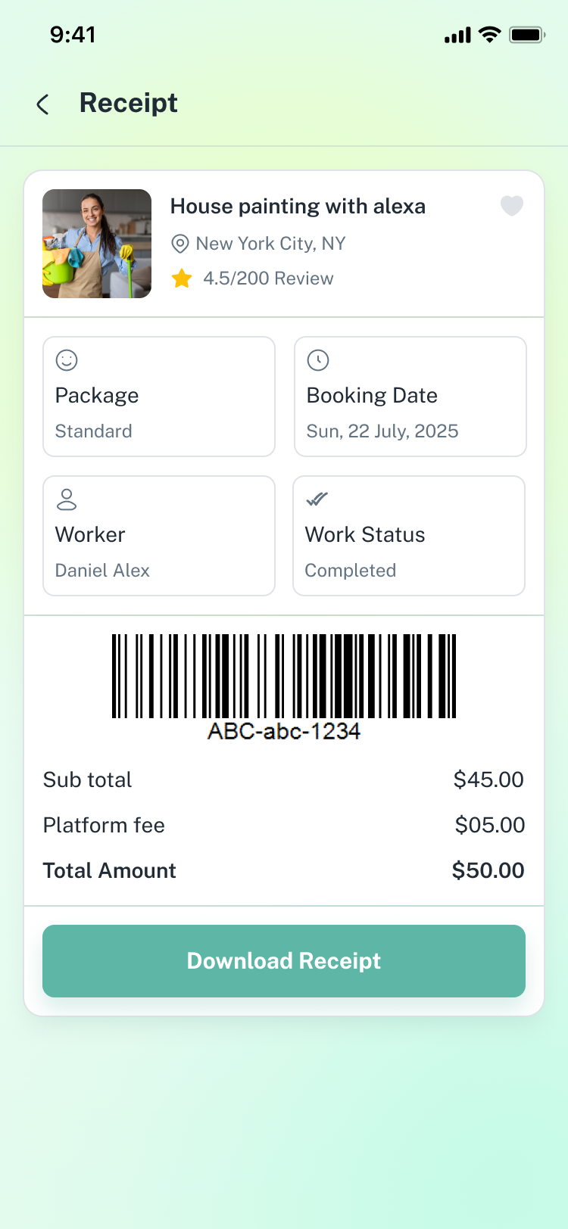Select the Work Status Completed card
Image resolution: width=568 pixels, height=1229 pixels.
409,536
